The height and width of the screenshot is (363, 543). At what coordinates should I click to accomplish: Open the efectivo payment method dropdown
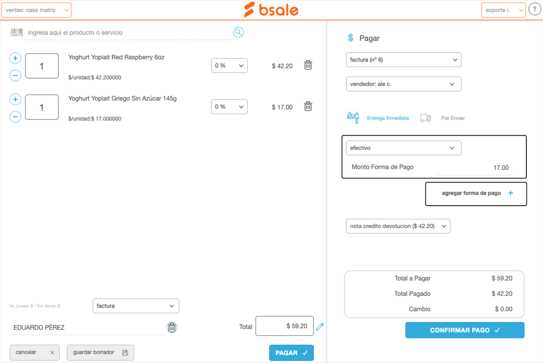[404, 148]
